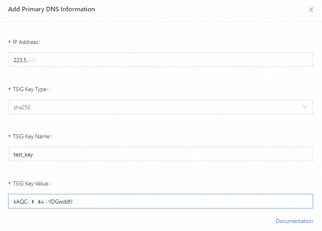Click the IP Address input field

(x=160, y=60)
